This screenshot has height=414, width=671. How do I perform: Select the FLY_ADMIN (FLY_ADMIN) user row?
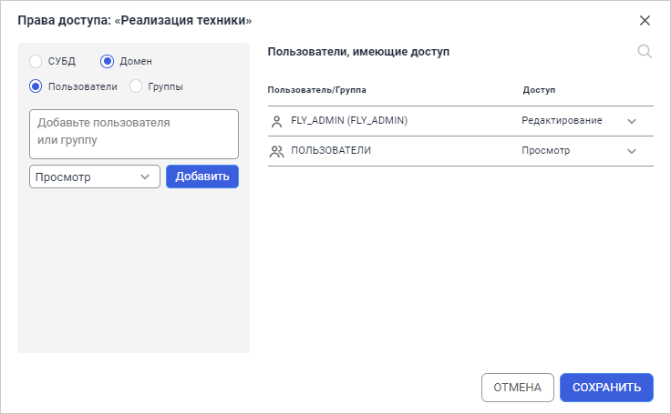(349, 121)
